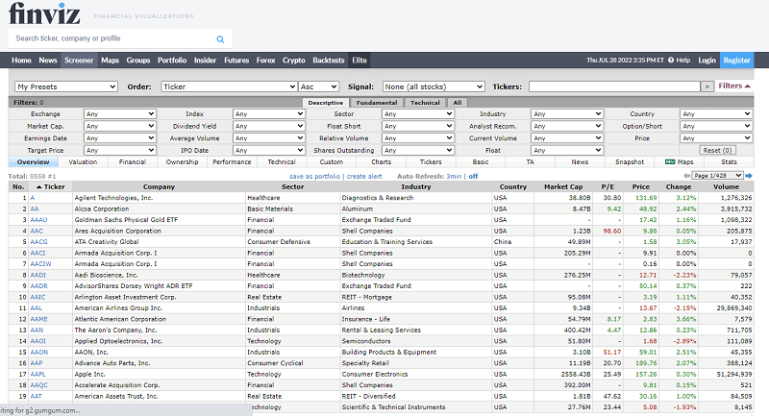
Task: Turn auto refresh off
Action: [x=473, y=176]
